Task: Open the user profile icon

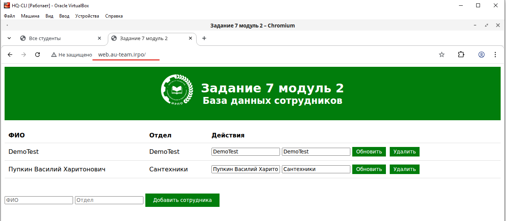Action: coord(482,55)
